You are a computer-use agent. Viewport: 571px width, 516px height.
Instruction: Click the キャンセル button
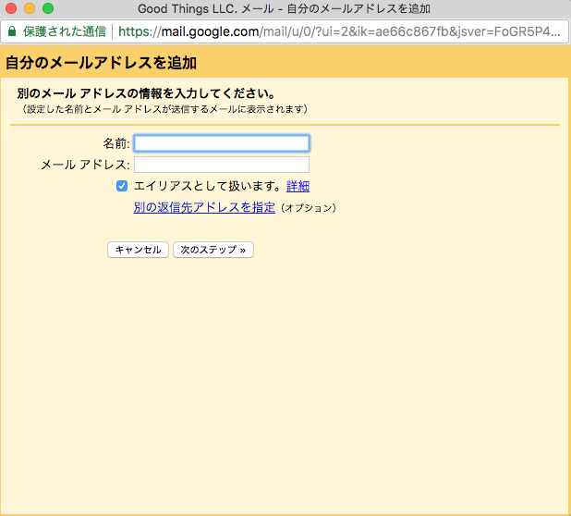pos(138,250)
